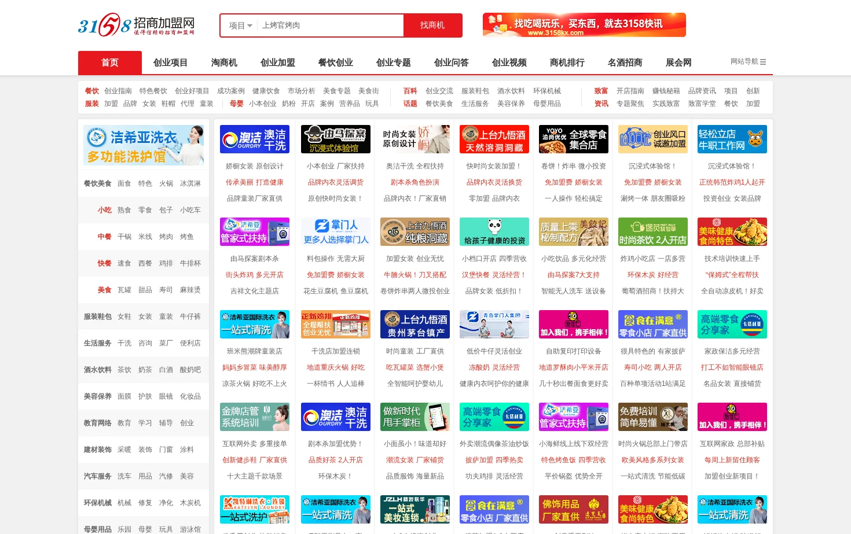Open the 时尚女装 原创设计 thumbnail
851x534 pixels.
point(415,139)
